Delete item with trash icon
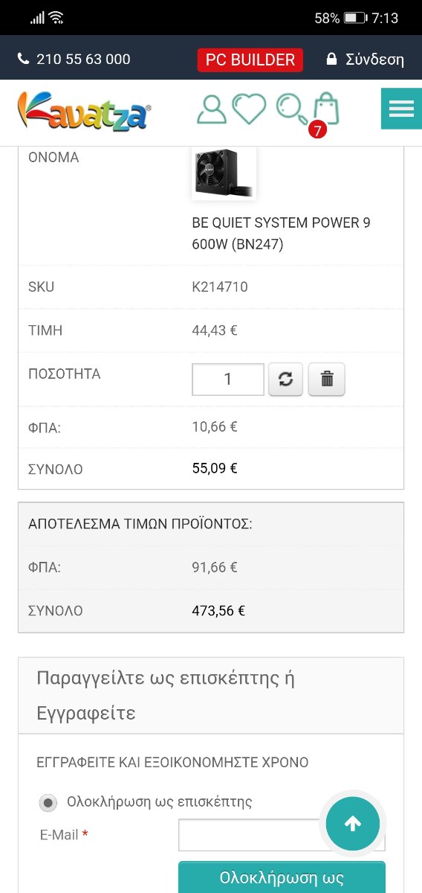 point(326,380)
